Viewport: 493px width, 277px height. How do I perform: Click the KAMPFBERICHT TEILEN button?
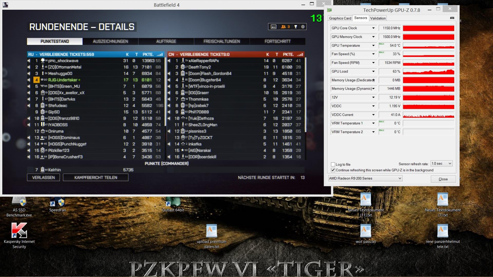coord(96,178)
